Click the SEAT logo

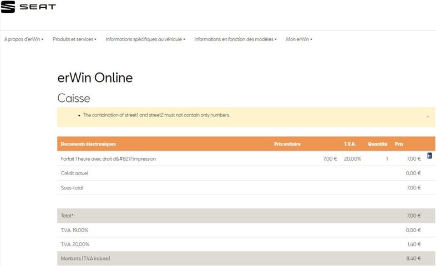tap(28, 7)
